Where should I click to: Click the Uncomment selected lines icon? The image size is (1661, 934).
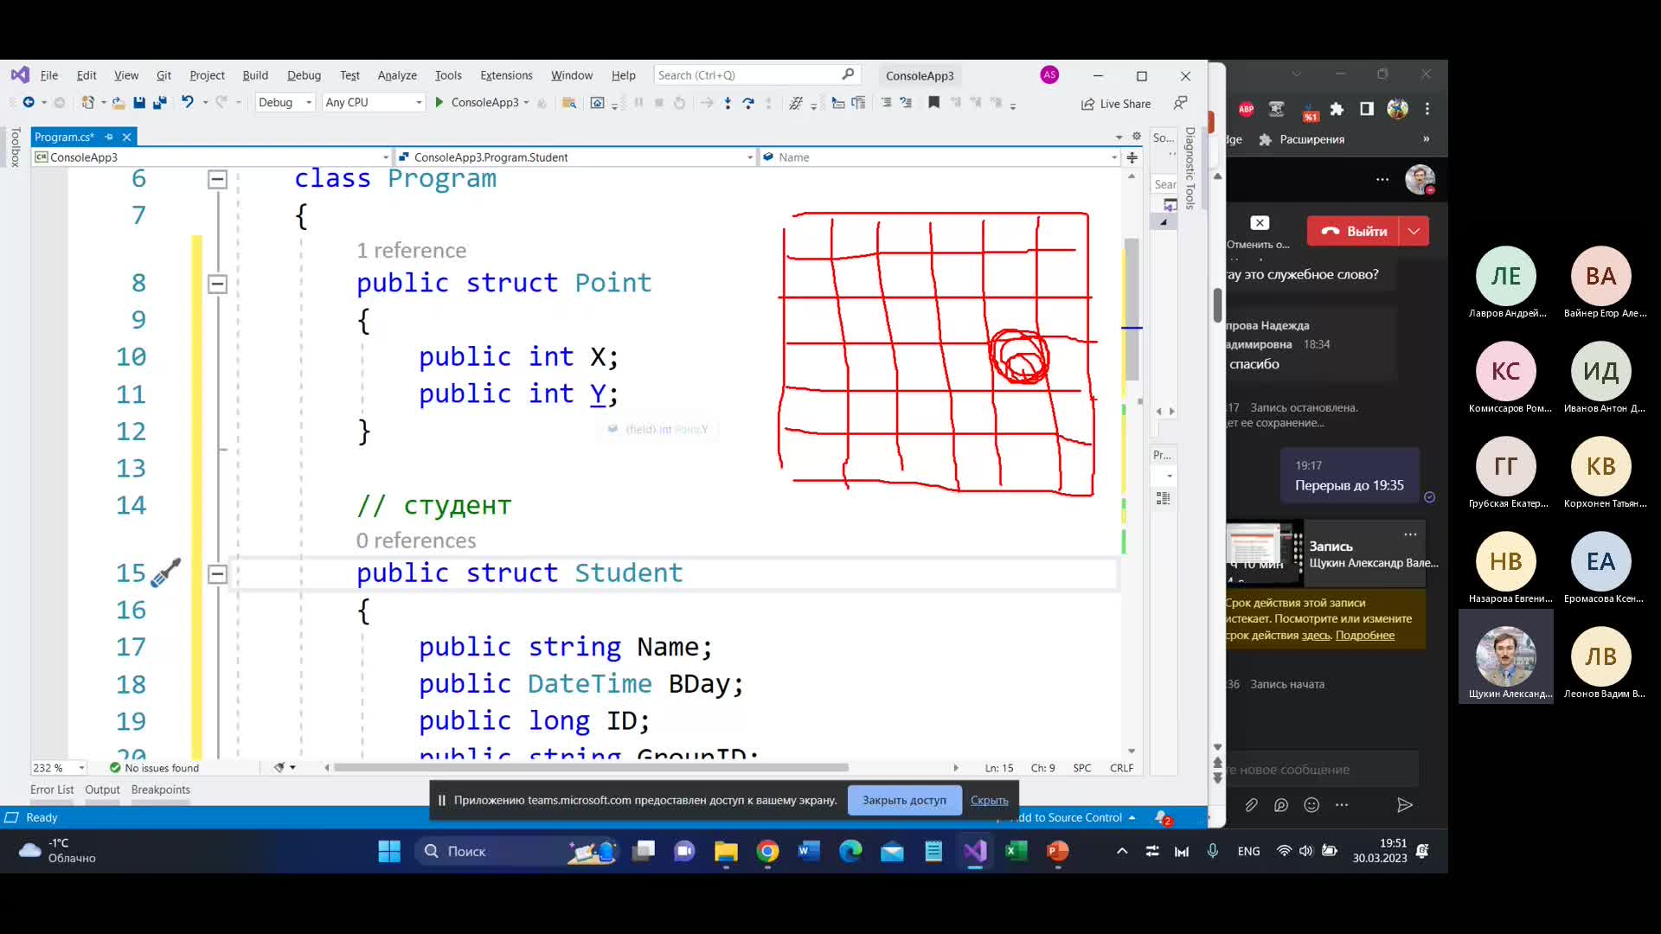pyautogui.click(x=906, y=103)
